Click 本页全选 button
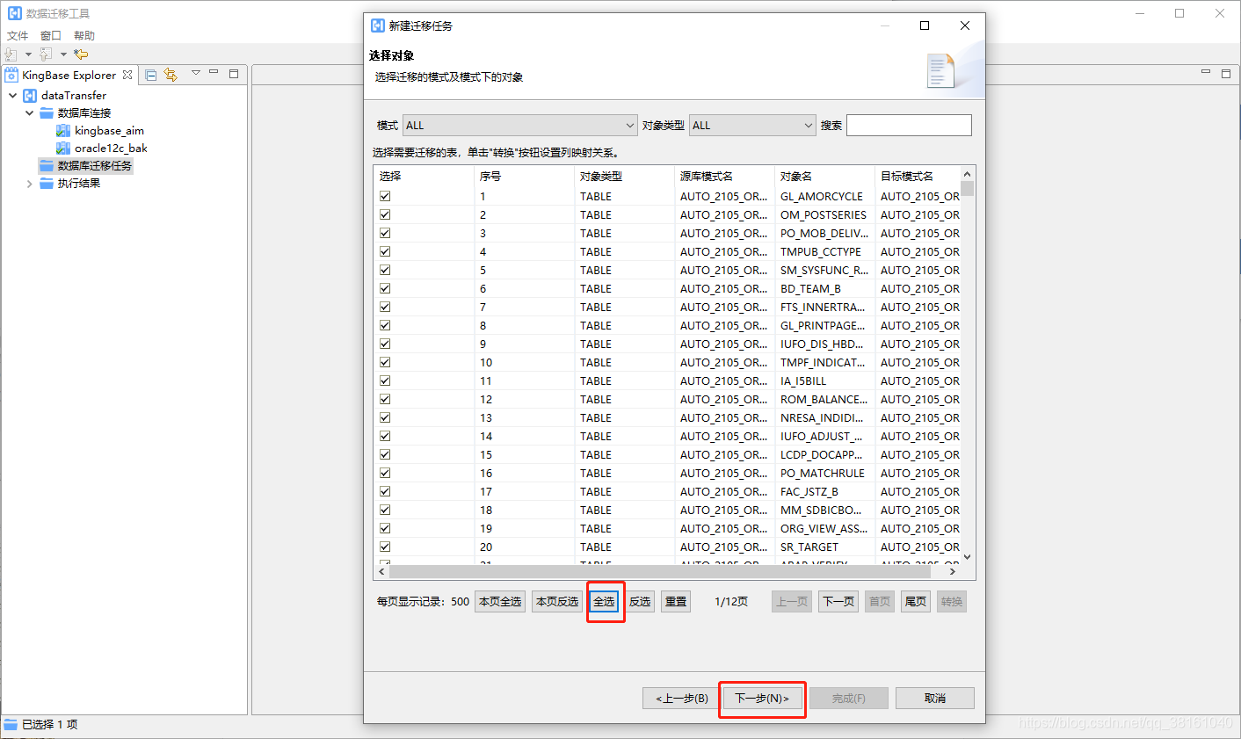The height and width of the screenshot is (739, 1241). coord(500,602)
